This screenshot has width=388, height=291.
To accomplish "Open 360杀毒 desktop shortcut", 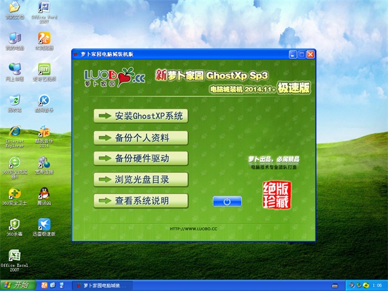I will click(x=14, y=225).
